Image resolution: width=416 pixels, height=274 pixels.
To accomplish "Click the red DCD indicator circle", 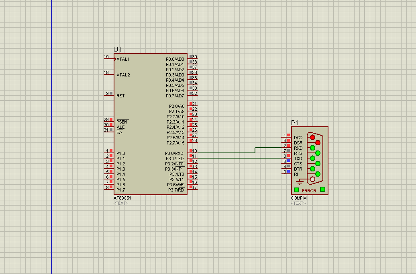I will tap(312, 137).
